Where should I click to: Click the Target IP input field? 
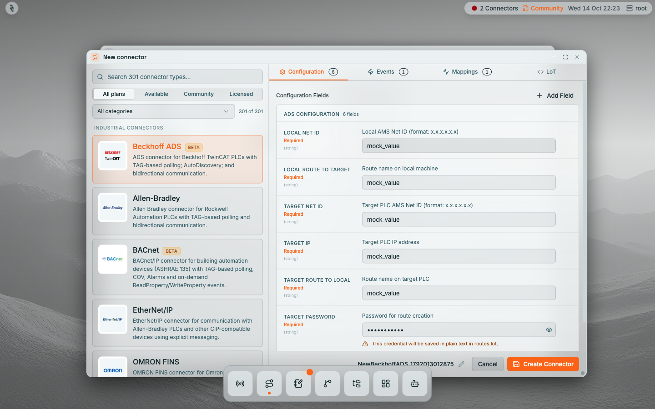click(459, 256)
